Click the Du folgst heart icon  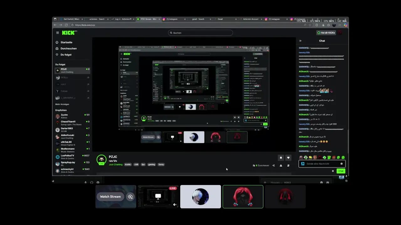click(57, 55)
